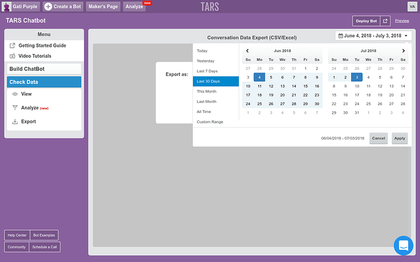The height and width of the screenshot is (262, 420).
Task: Click the Getting Started Guide link icon
Action: [x=12, y=46]
